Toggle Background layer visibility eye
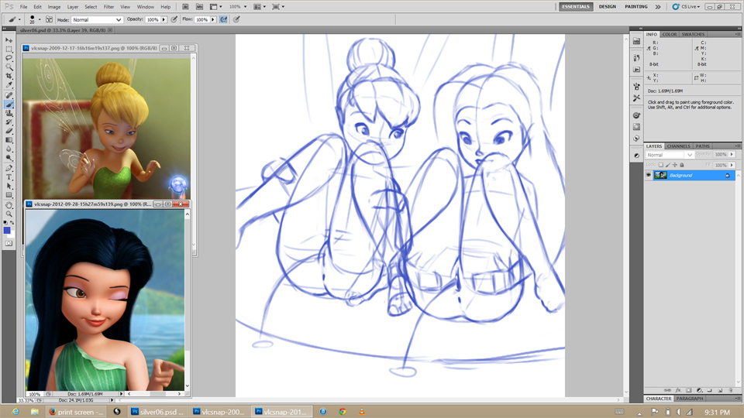 [649, 176]
